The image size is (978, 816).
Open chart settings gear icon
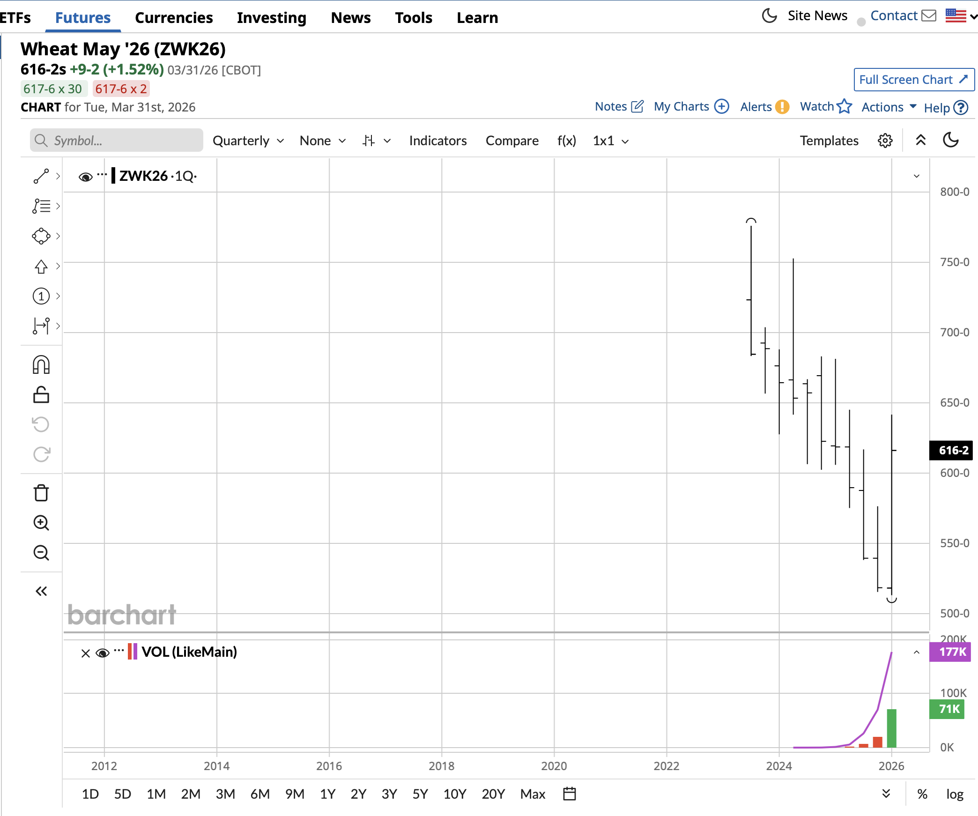click(885, 141)
